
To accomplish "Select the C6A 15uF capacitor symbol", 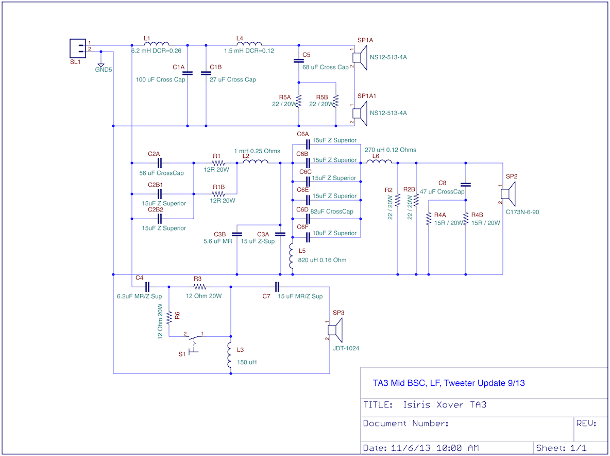I will click(x=308, y=145).
